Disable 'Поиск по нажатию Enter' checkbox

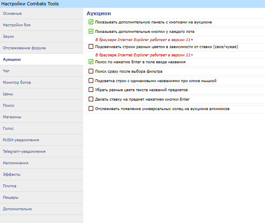tap(91, 62)
